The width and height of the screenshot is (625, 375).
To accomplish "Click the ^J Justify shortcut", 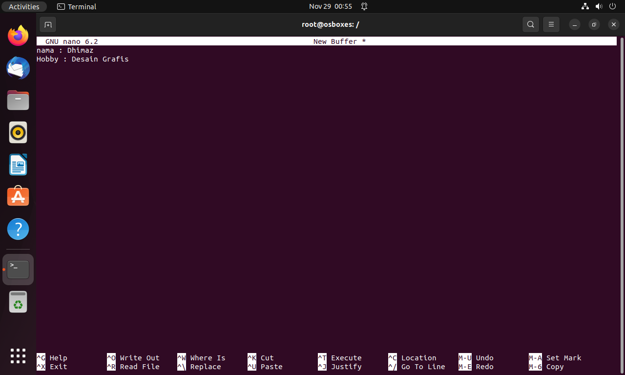I will pyautogui.click(x=340, y=367).
